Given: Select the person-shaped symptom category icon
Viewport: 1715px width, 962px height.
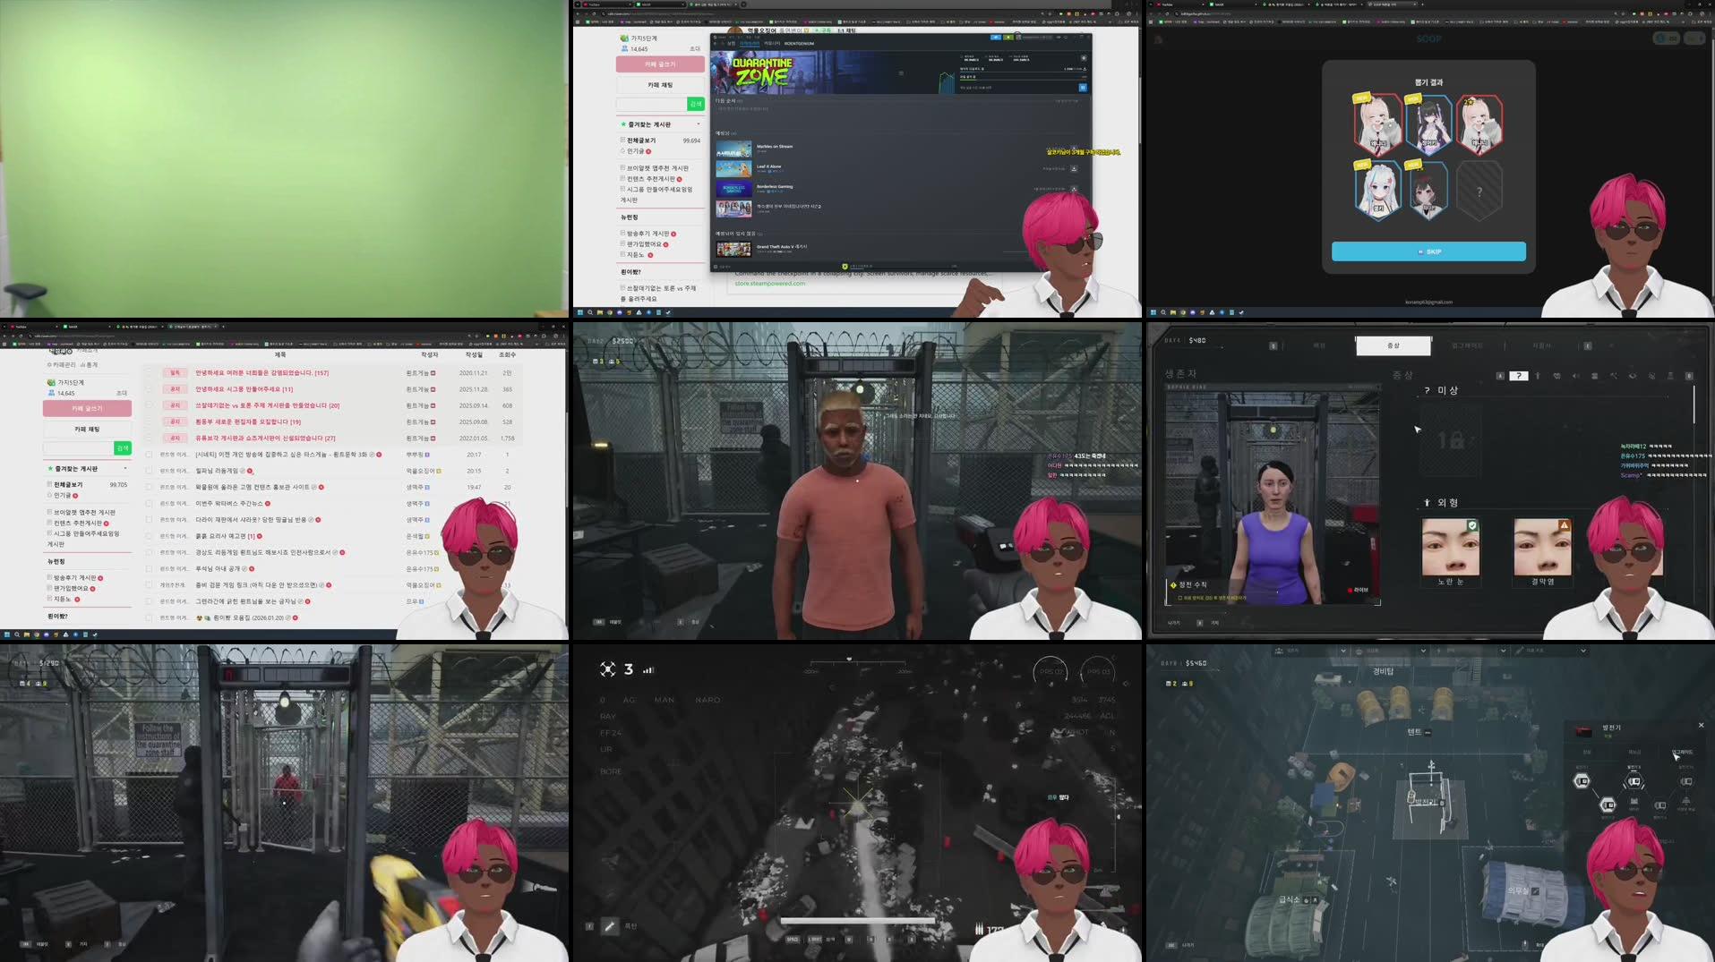Looking at the screenshot, I should (x=1538, y=376).
